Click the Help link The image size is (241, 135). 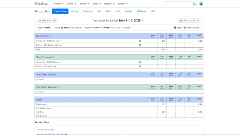tap(179, 27)
